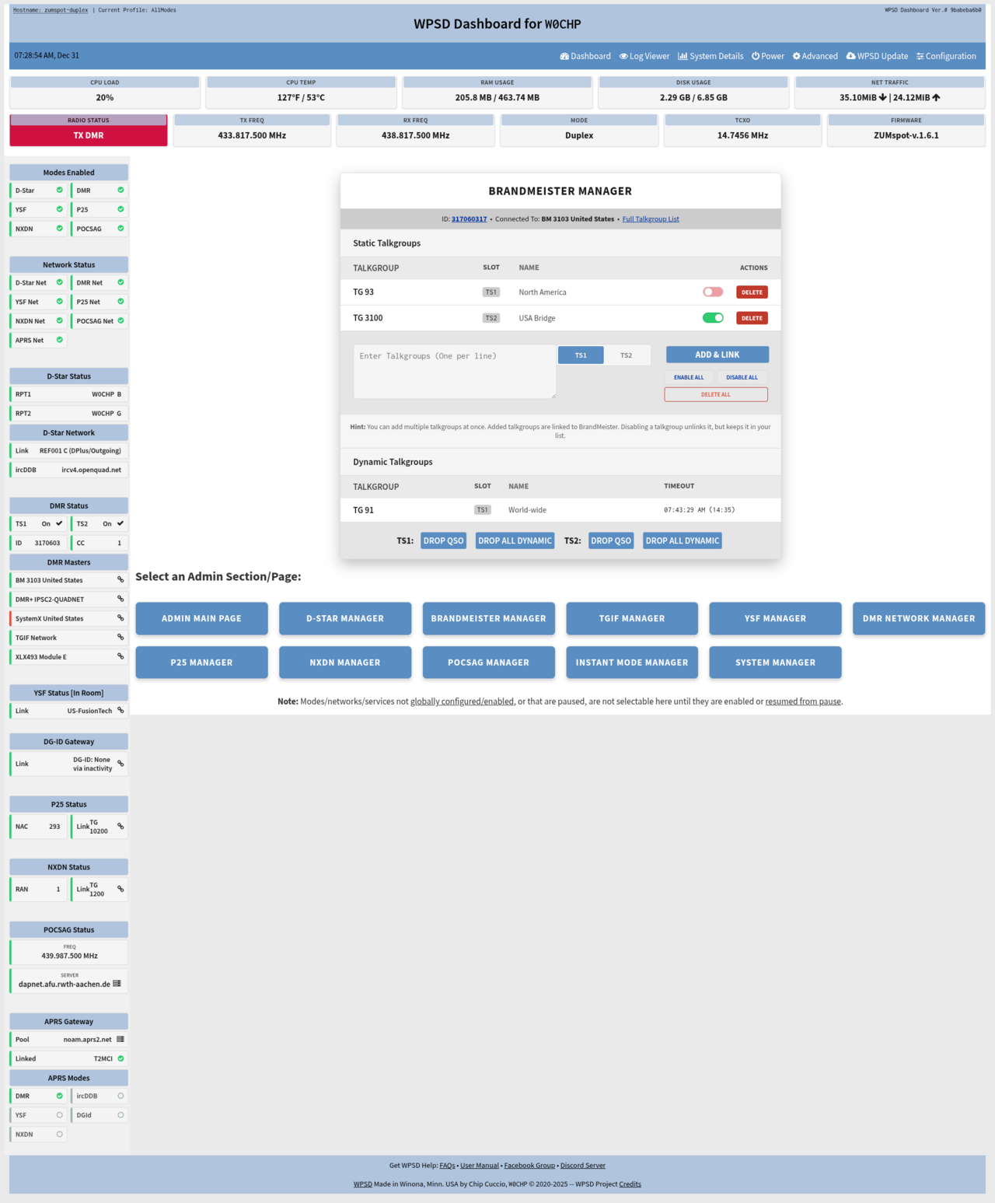Click the link icon in DG-ID Gateway row
The height and width of the screenshot is (1203, 995).
pyautogui.click(x=120, y=764)
